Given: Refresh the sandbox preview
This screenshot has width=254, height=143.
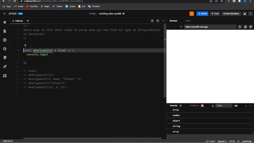Looking at the screenshot, I should 181,27.
